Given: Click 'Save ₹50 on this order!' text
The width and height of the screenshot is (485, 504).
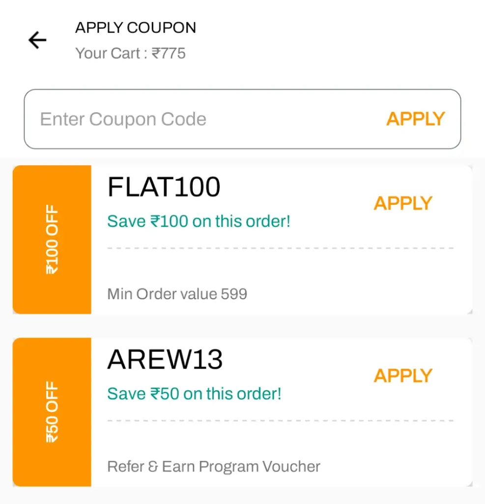Looking at the screenshot, I should pos(194,394).
